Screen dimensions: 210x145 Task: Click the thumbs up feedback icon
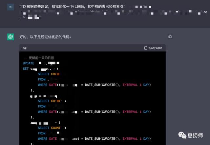[x=170, y=36]
